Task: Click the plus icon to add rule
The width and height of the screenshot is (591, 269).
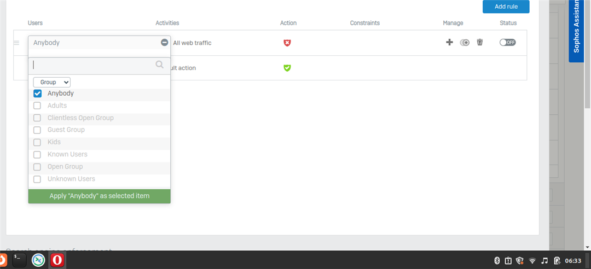Action: coord(449,42)
